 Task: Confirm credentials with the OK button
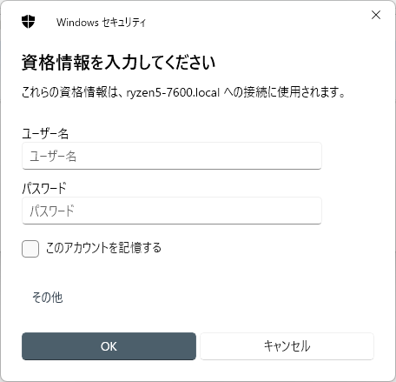[109, 346]
